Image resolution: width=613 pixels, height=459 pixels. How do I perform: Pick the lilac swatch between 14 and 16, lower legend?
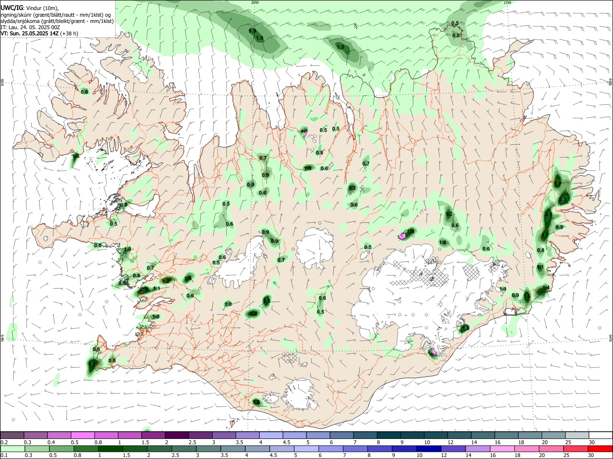pyautogui.click(x=477, y=449)
